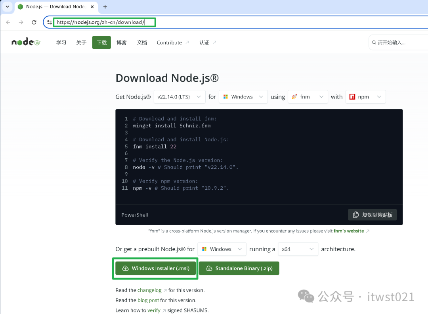Click the browser forward arrow

21,22
